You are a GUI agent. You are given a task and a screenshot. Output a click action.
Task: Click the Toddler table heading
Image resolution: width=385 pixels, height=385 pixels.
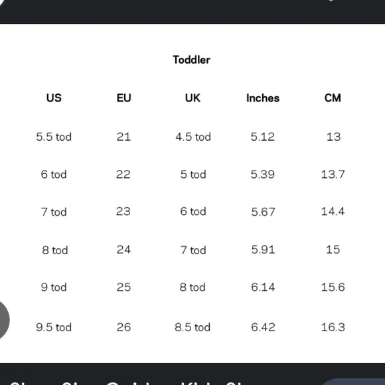(192, 60)
